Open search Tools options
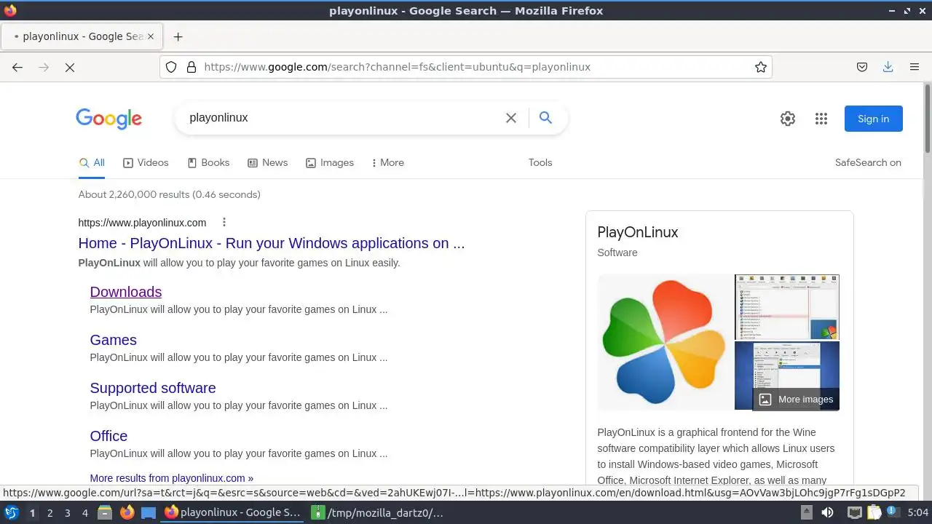932x524 pixels. (540, 163)
